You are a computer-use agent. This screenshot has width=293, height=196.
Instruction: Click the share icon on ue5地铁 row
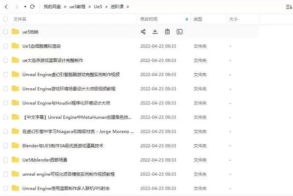point(143,32)
